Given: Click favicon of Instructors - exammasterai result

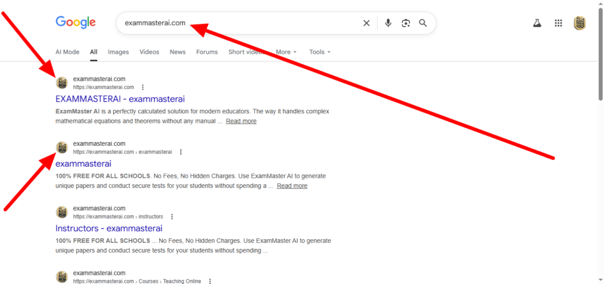Looking at the screenshot, I should pos(61,213).
